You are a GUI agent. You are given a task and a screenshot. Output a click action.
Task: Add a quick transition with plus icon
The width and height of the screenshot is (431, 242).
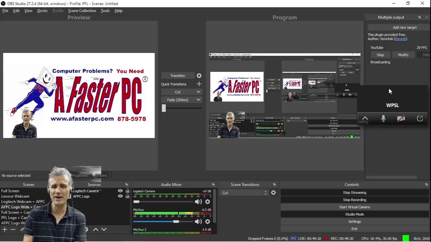(199, 84)
